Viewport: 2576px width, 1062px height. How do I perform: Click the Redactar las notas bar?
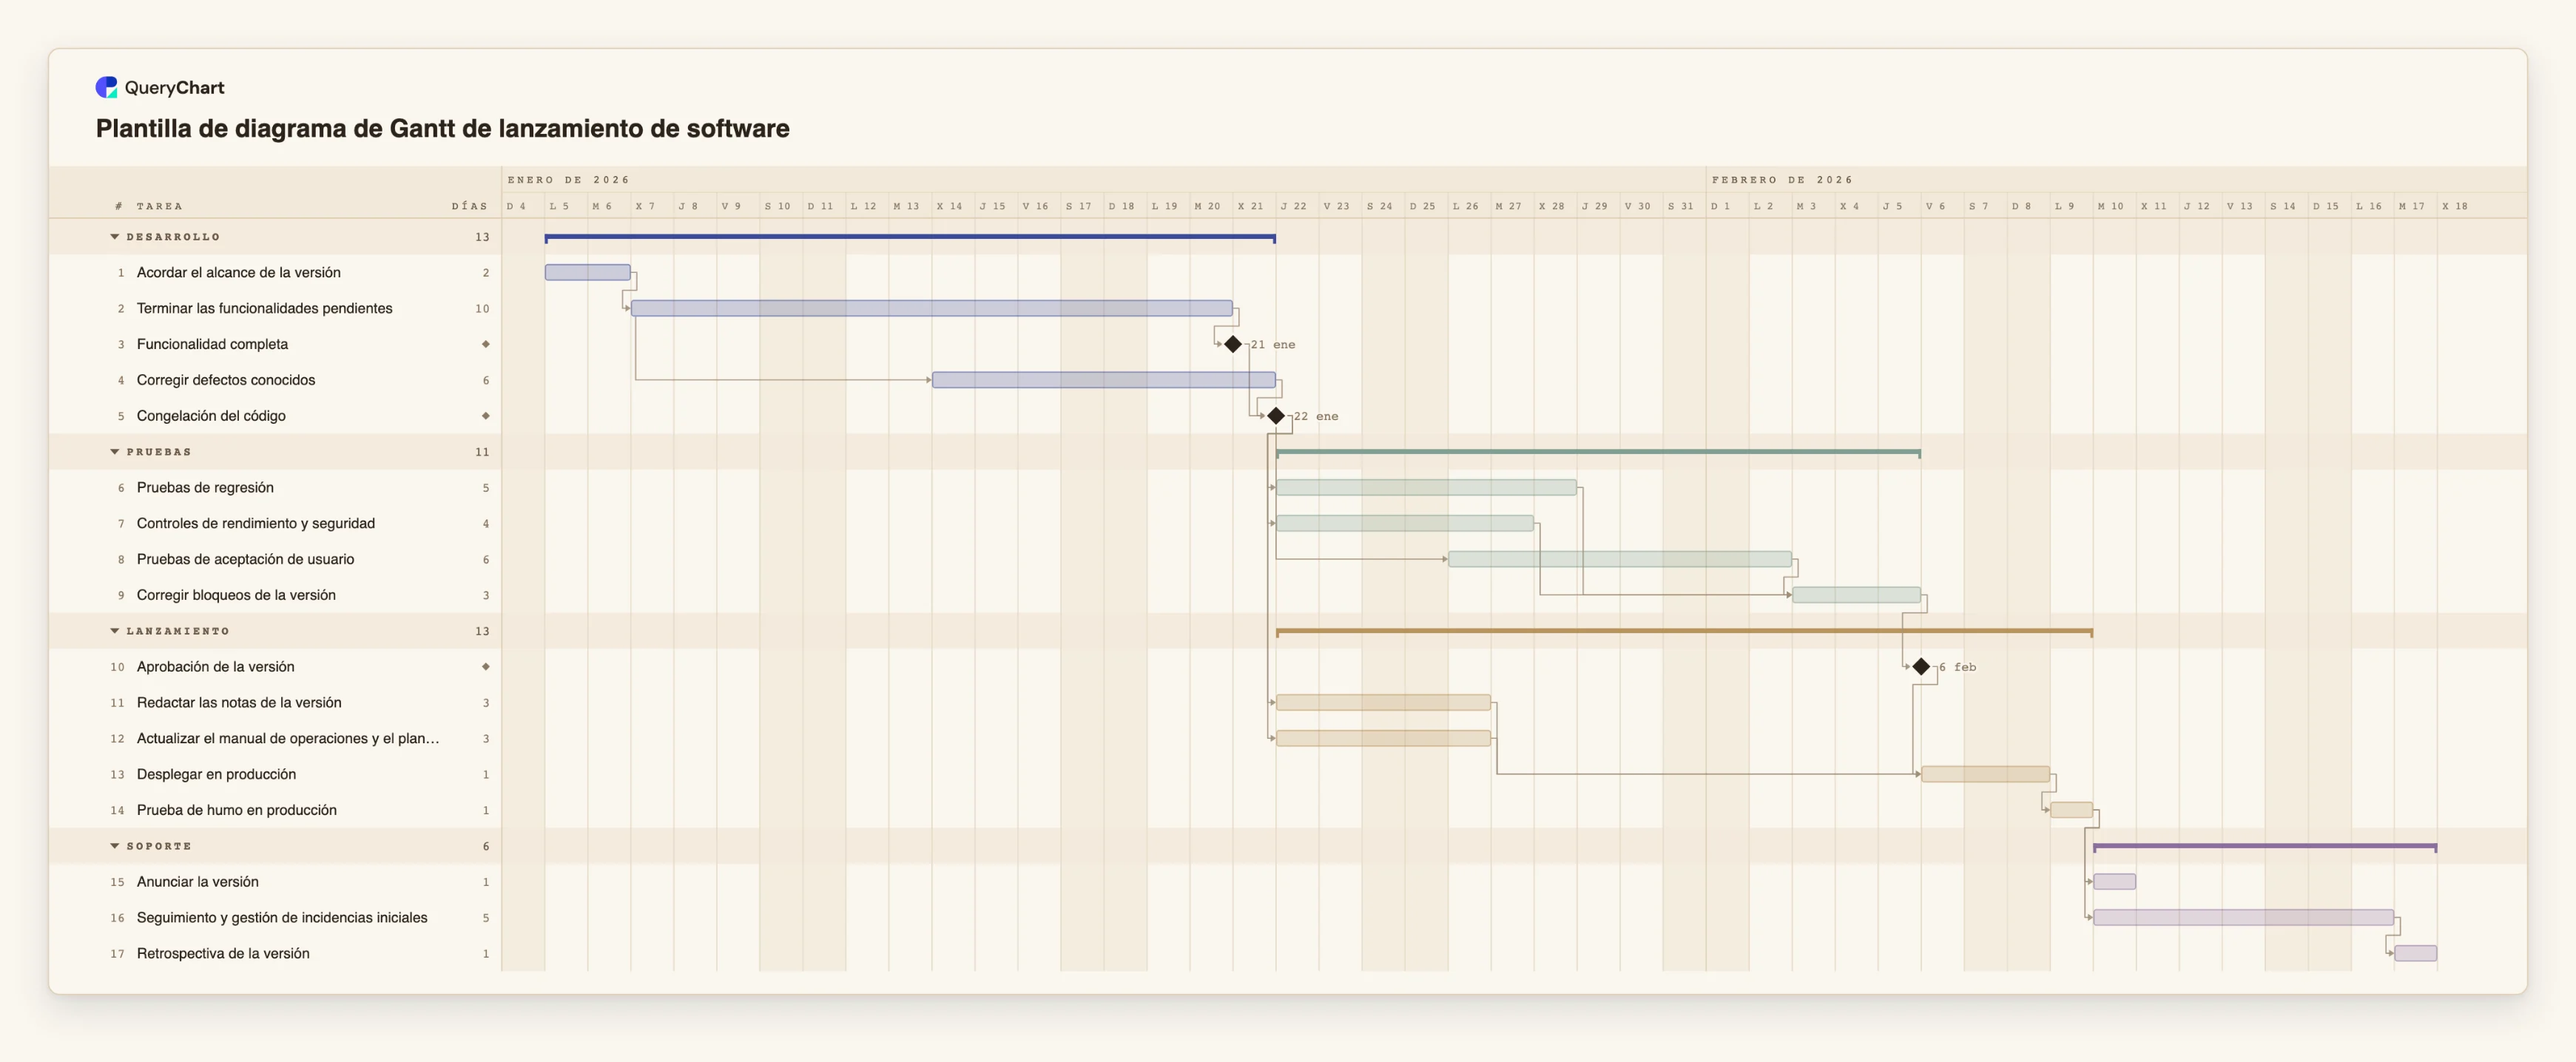(1383, 703)
